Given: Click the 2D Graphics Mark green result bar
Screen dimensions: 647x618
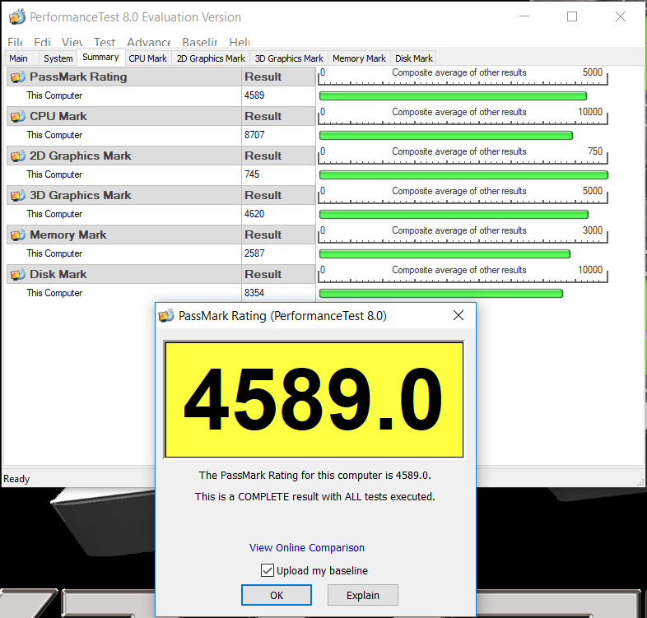Looking at the screenshot, I should tap(463, 175).
